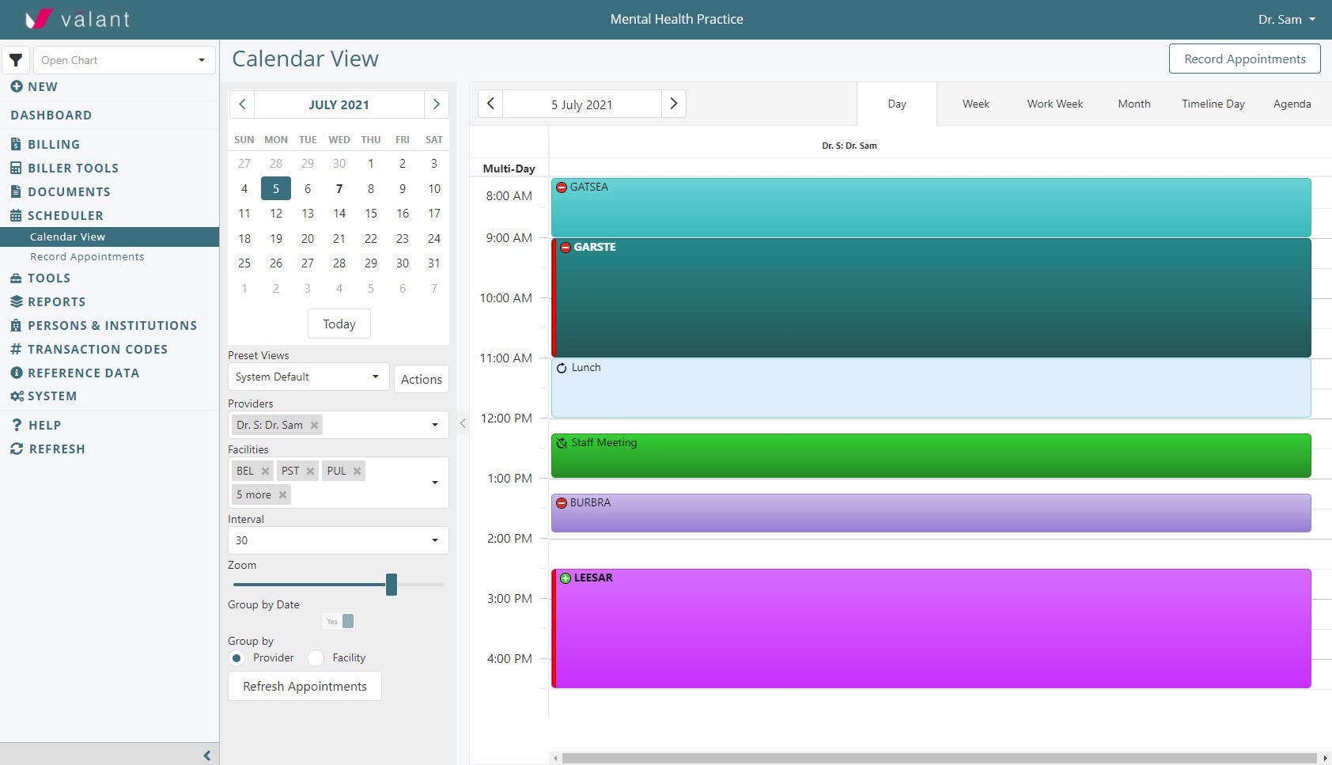Remove the PST facility tag
This screenshot has width=1332, height=765.
[312, 470]
